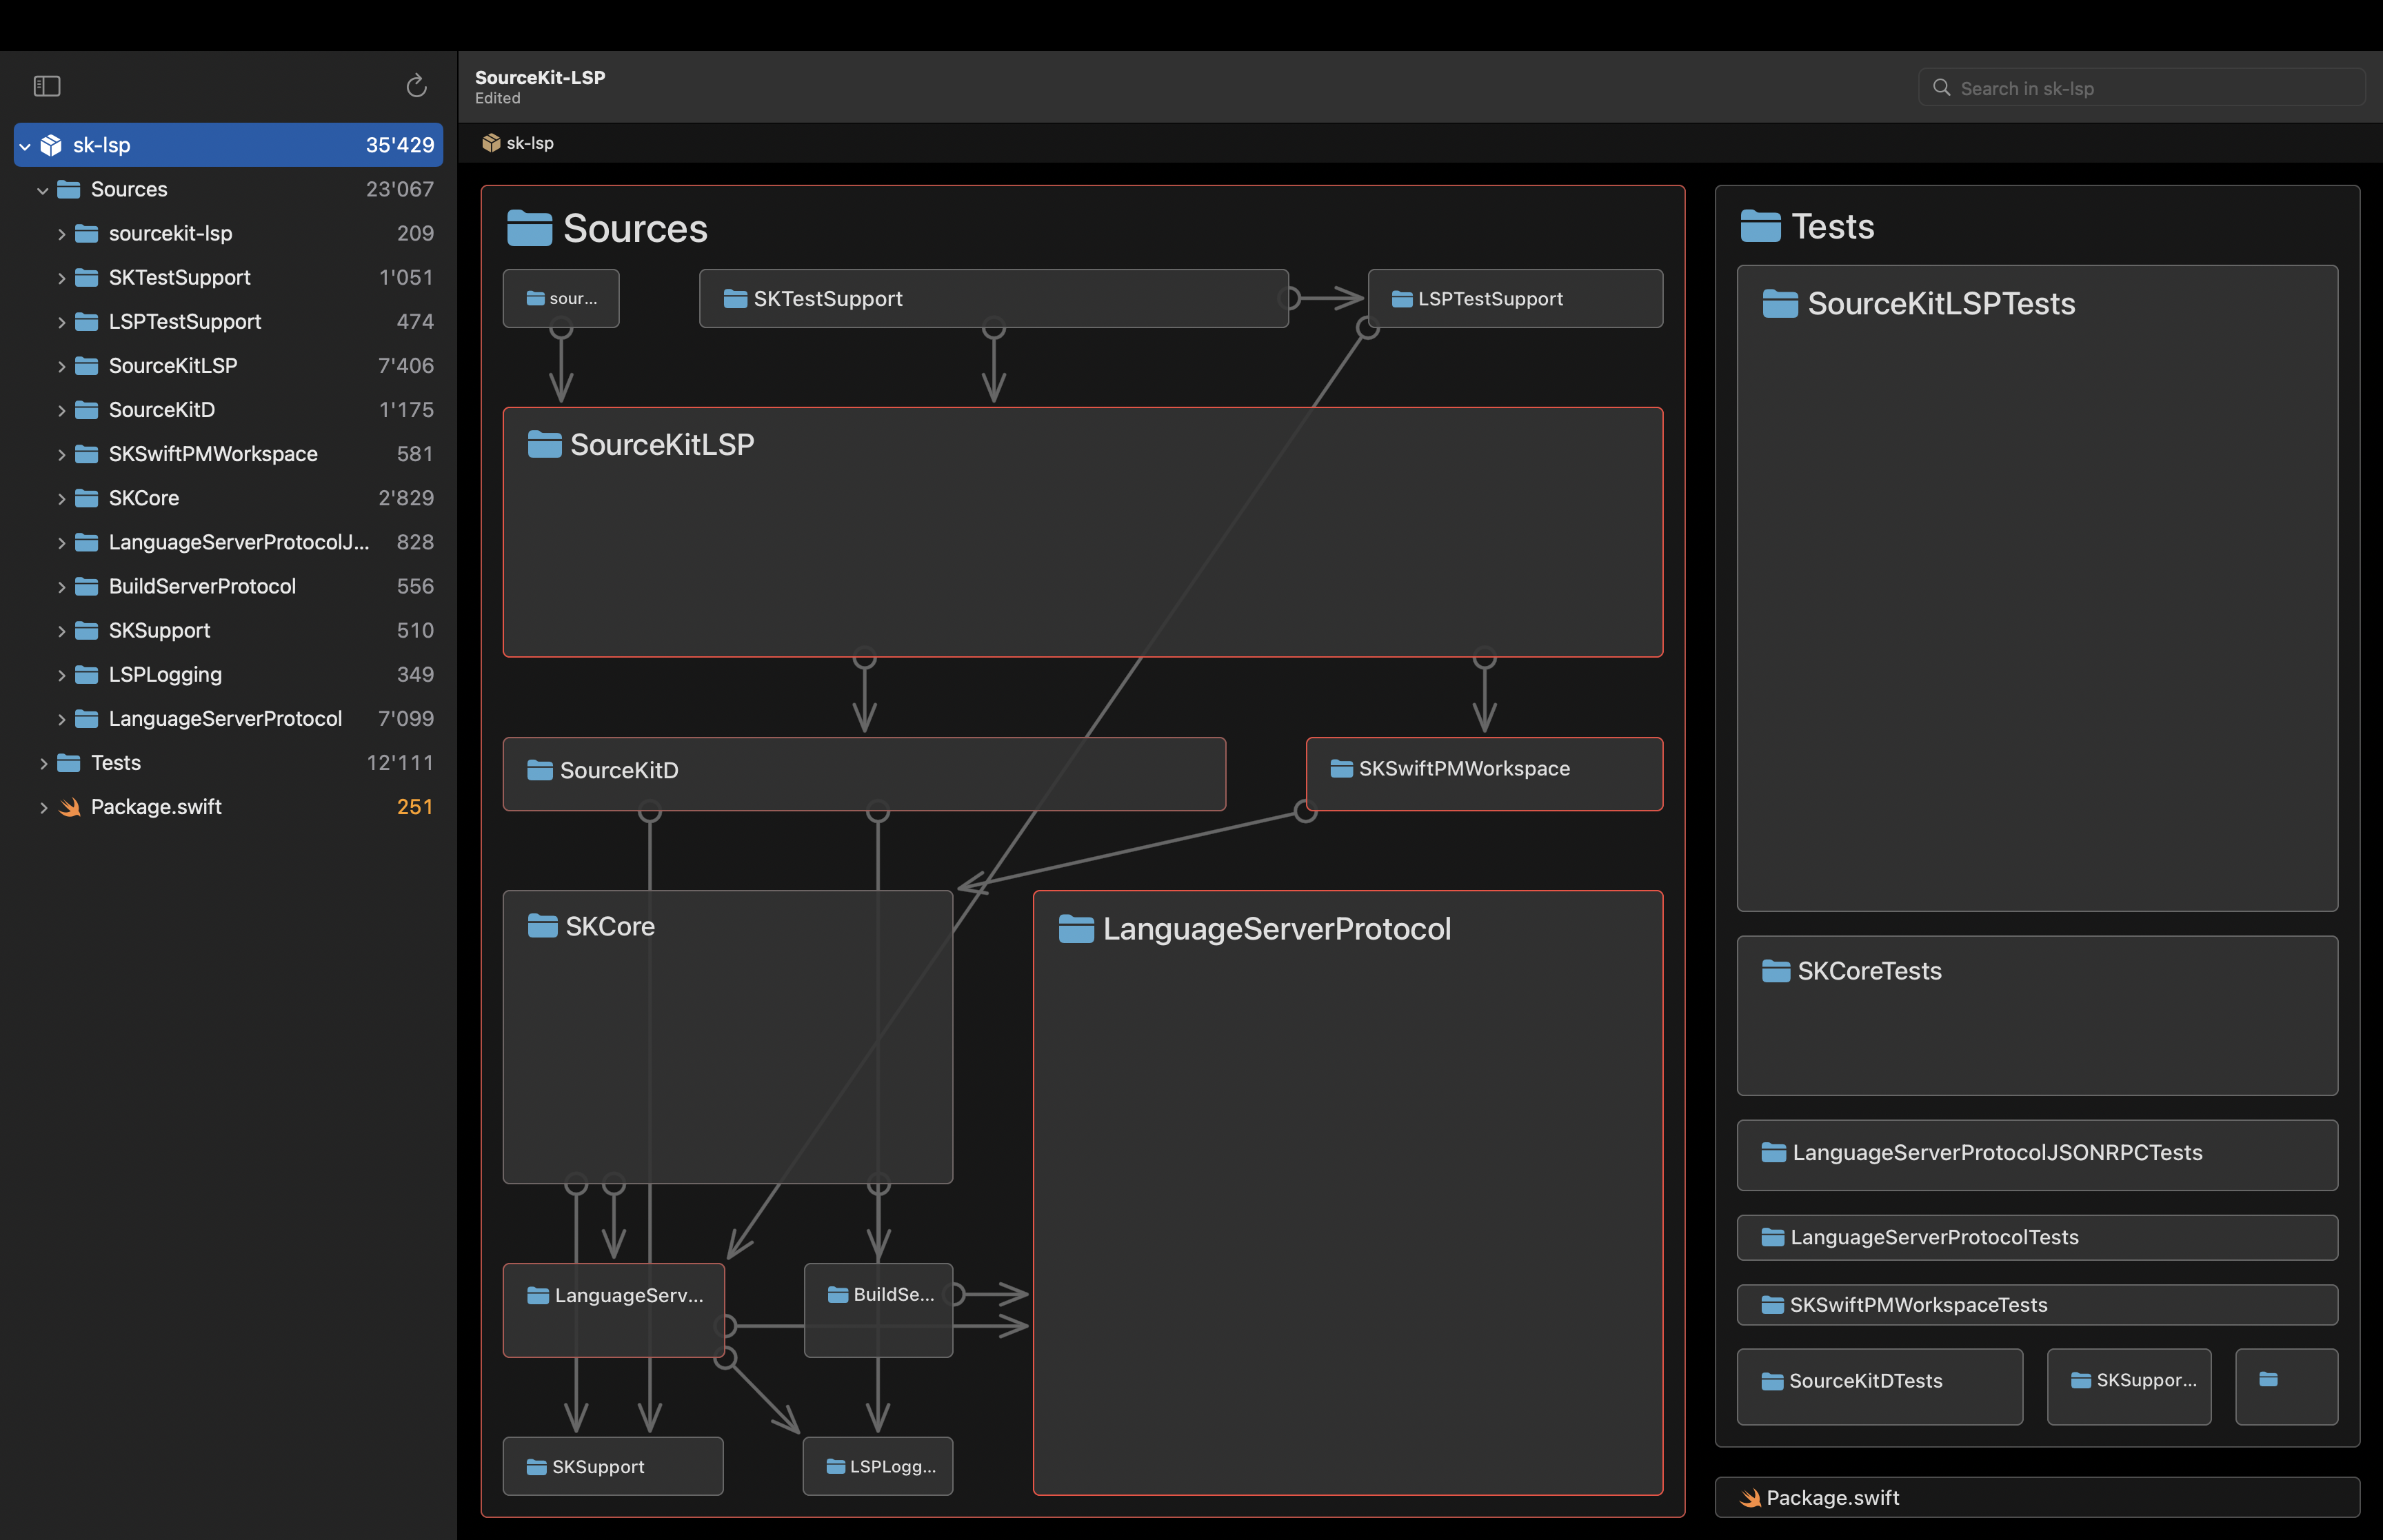Select the Tests row in sidebar

[228, 762]
